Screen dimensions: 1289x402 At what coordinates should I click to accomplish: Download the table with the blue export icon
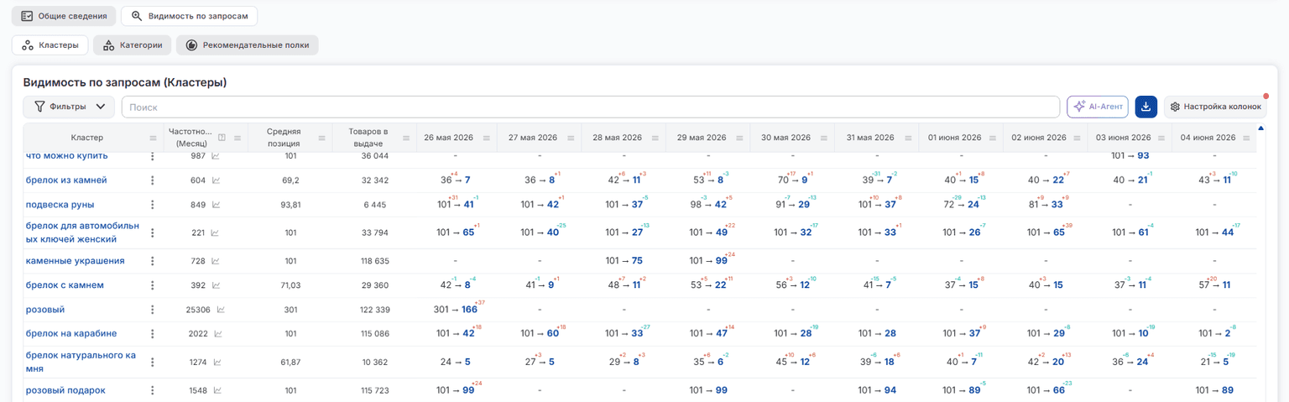coord(1145,107)
